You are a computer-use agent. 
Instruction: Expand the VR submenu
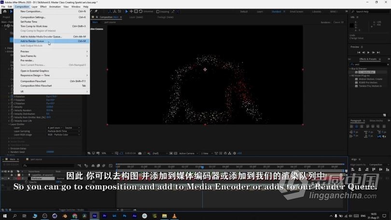[52, 92]
